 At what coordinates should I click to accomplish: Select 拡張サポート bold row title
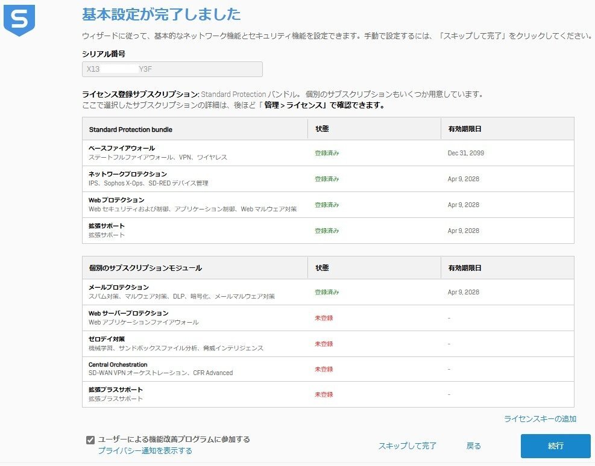coord(106,226)
